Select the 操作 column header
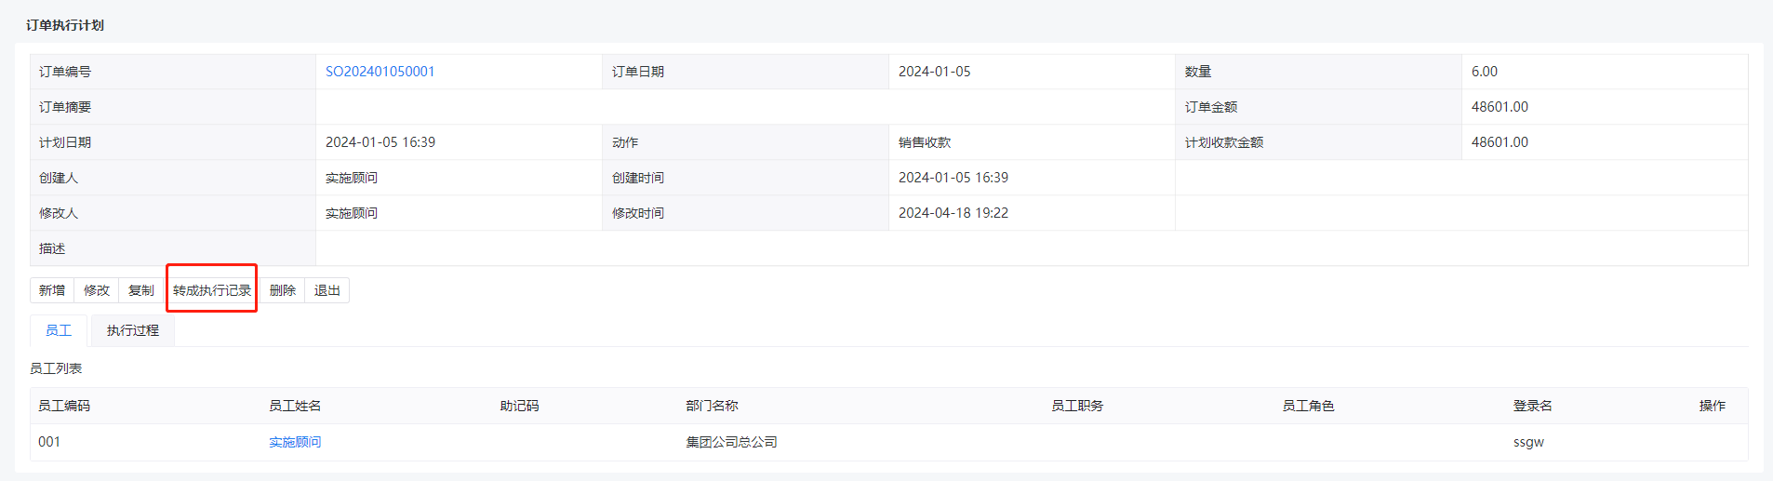Viewport: 1773px width, 481px height. tap(1712, 406)
